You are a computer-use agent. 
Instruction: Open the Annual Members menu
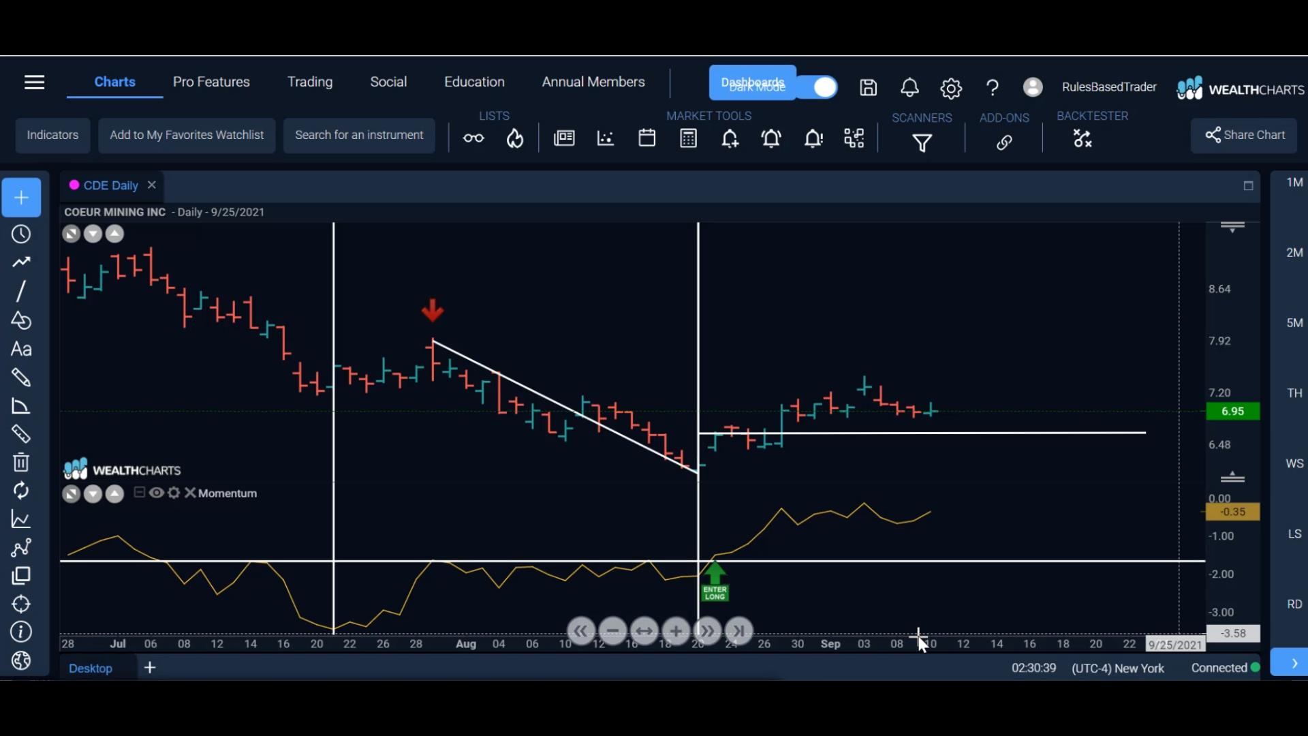point(593,82)
